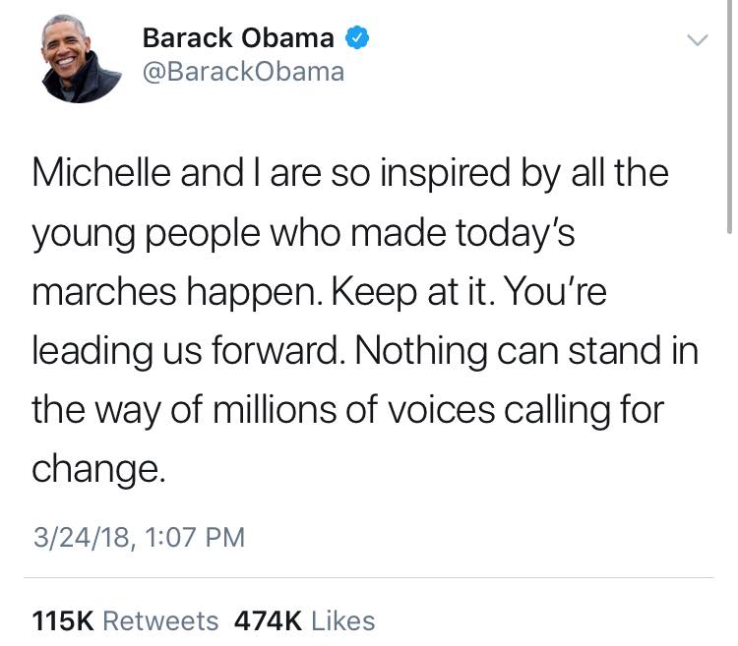Click the text line starting 'leading us forward'

tap(365, 350)
